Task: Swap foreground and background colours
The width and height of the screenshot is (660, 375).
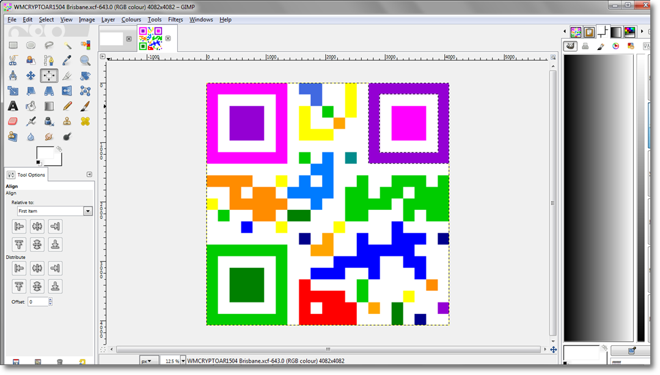Action: [x=59, y=149]
